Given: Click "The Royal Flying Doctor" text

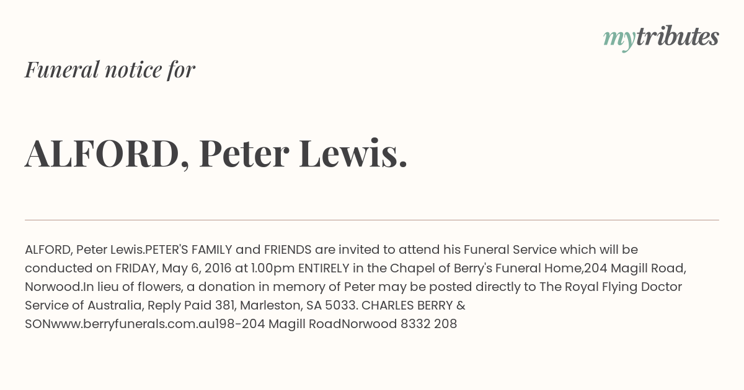Looking at the screenshot, I should coord(611,287).
